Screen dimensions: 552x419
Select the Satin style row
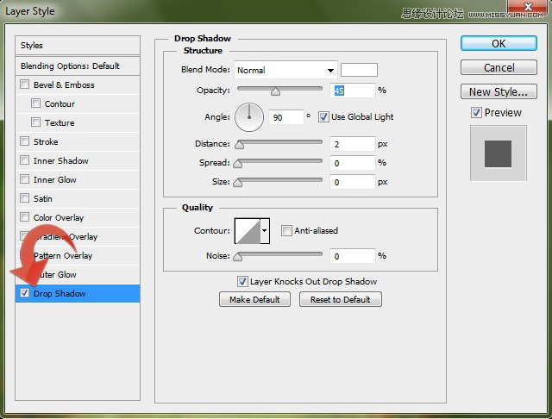[78, 199]
